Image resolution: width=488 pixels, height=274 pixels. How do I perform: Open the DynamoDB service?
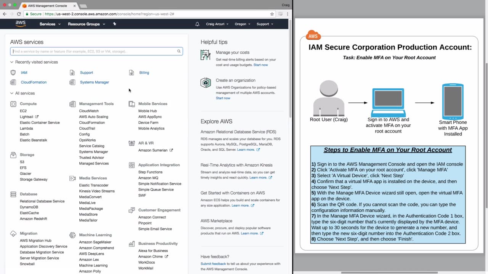coord(29,207)
